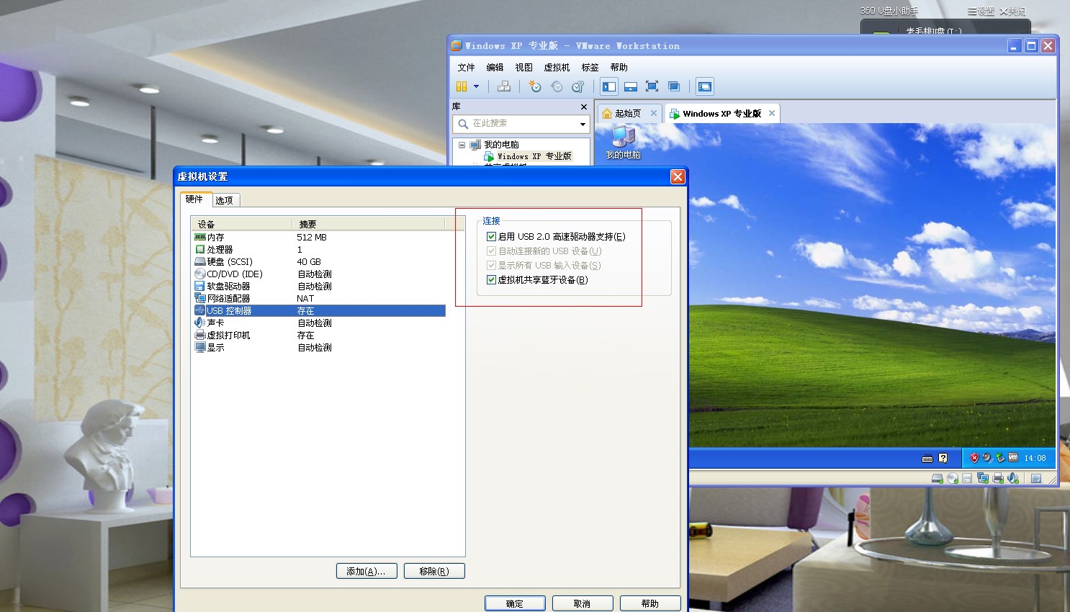The image size is (1070, 612).
Task: Click the safely remove hardware tray icon
Action: point(999,458)
